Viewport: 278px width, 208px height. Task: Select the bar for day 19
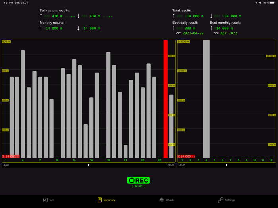[x=108, y=105]
